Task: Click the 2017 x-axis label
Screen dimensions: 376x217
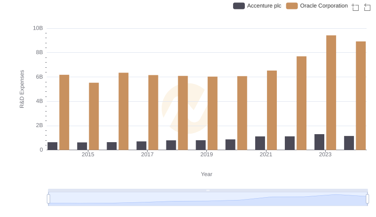Action: click(147, 154)
